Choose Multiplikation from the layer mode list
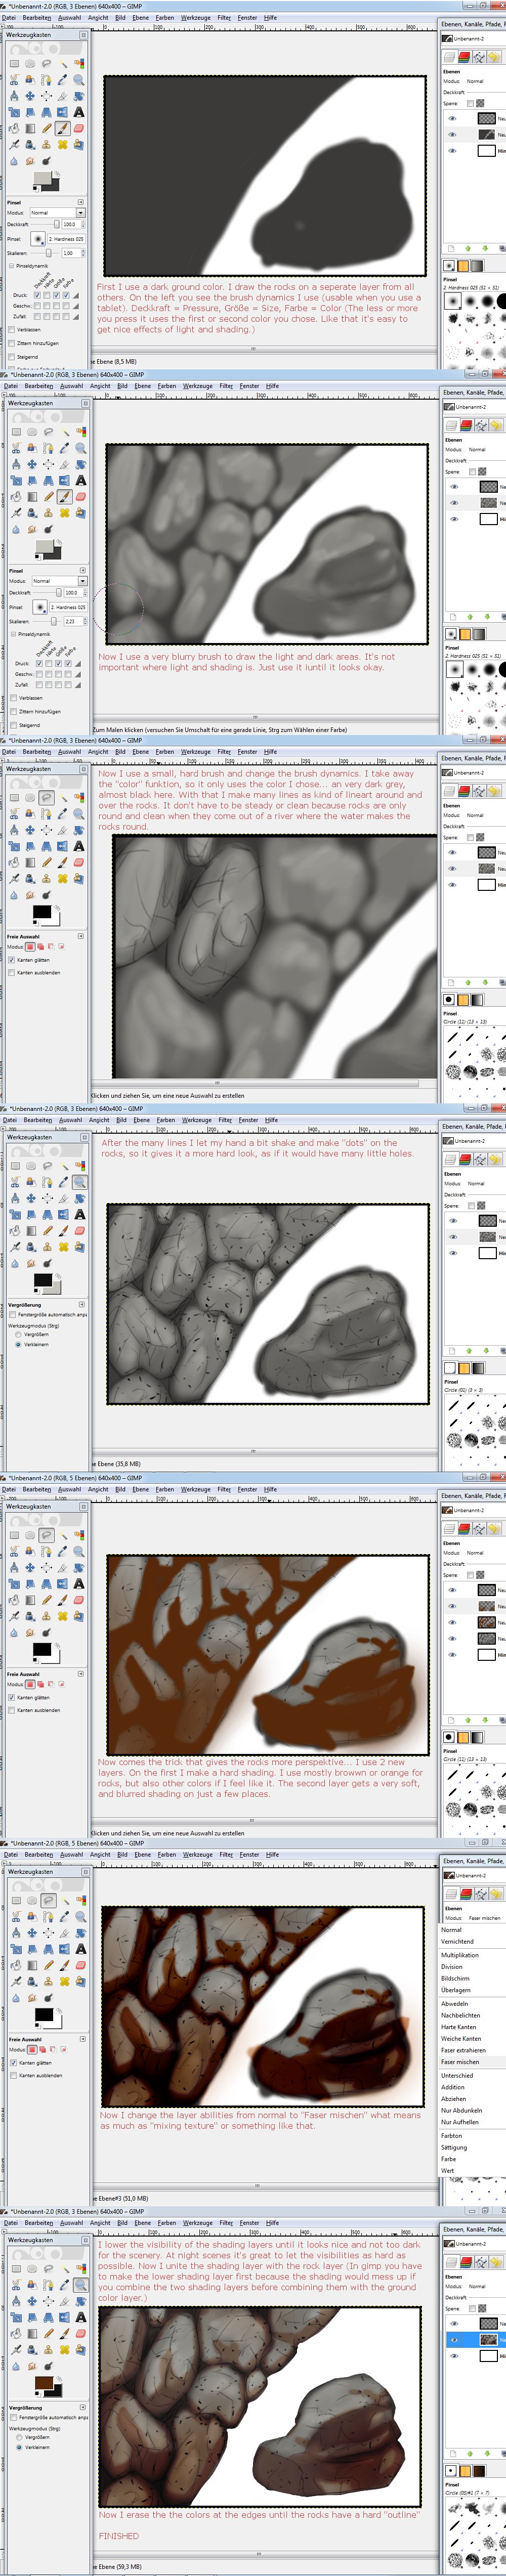Image resolution: width=506 pixels, height=2576 pixels. click(x=460, y=1955)
